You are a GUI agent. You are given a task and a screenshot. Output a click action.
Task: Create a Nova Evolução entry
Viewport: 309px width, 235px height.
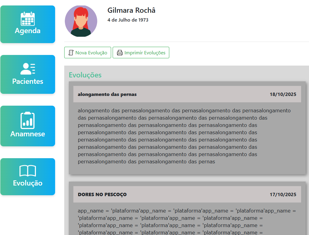(x=88, y=53)
